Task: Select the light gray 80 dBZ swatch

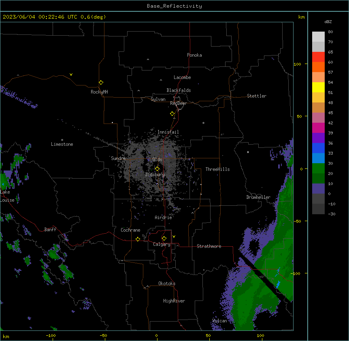Action: pyautogui.click(x=318, y=37)
